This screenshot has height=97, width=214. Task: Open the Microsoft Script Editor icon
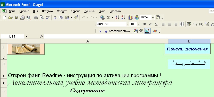155,31
